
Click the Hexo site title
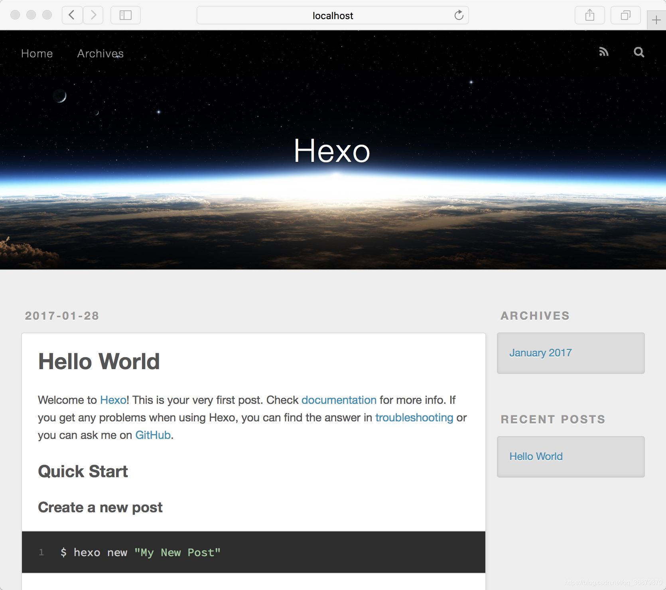[332, 151]
